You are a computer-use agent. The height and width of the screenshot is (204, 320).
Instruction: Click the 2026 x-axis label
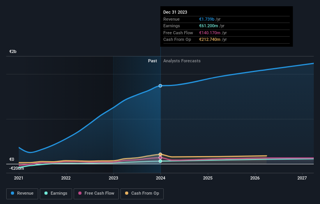point(255,178)
